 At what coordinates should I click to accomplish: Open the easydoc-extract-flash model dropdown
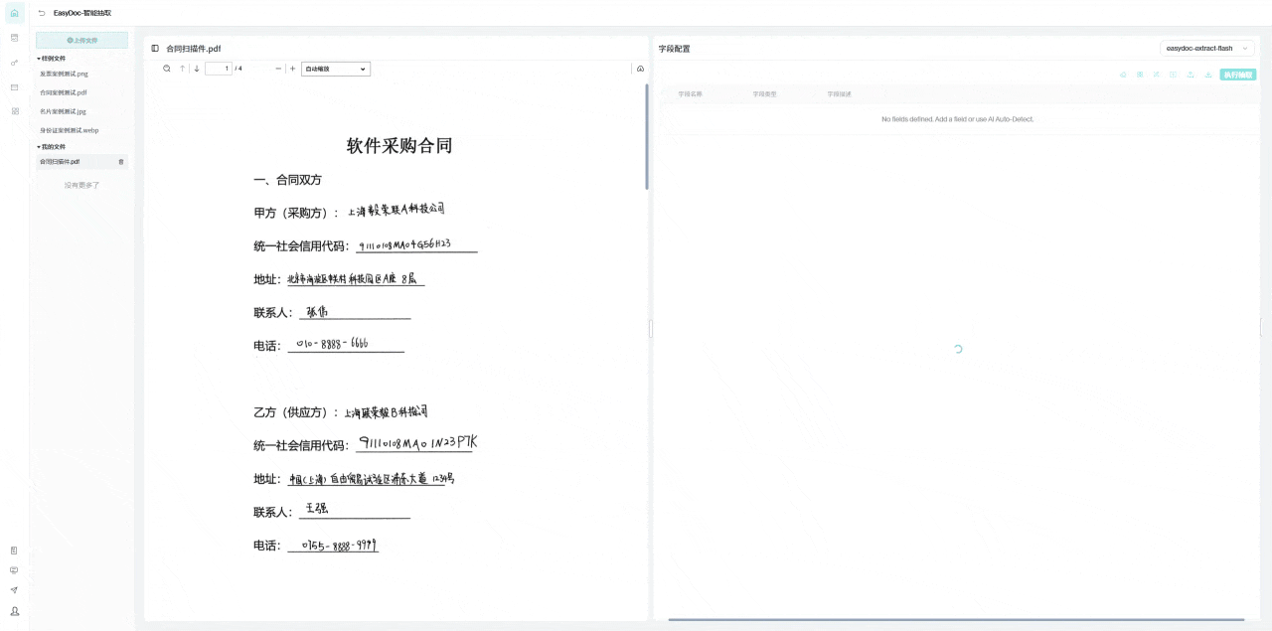pos(1205,48)
